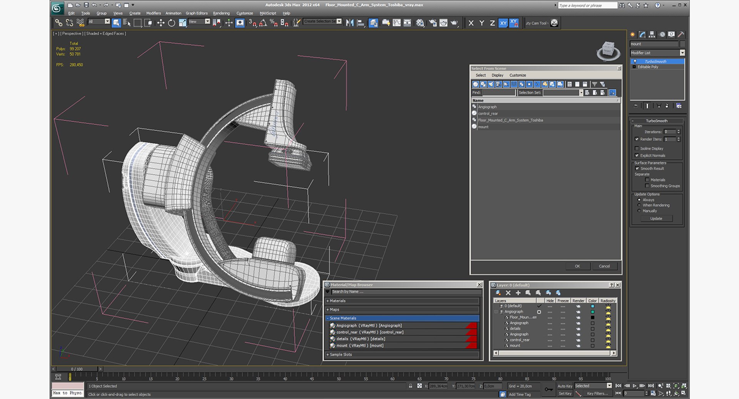Activate the Select Object arrow tool
Screen dimensions: 739x399
tap(116, 23)
